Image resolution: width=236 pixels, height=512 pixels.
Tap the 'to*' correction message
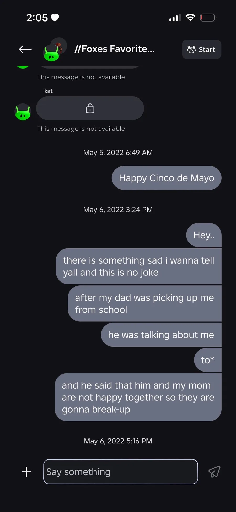[x=207, y=360]
